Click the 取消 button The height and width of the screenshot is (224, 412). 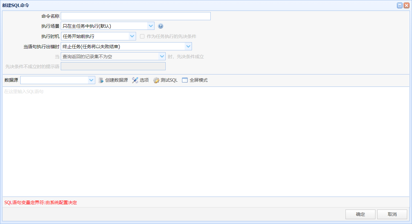tap(392, 214)
